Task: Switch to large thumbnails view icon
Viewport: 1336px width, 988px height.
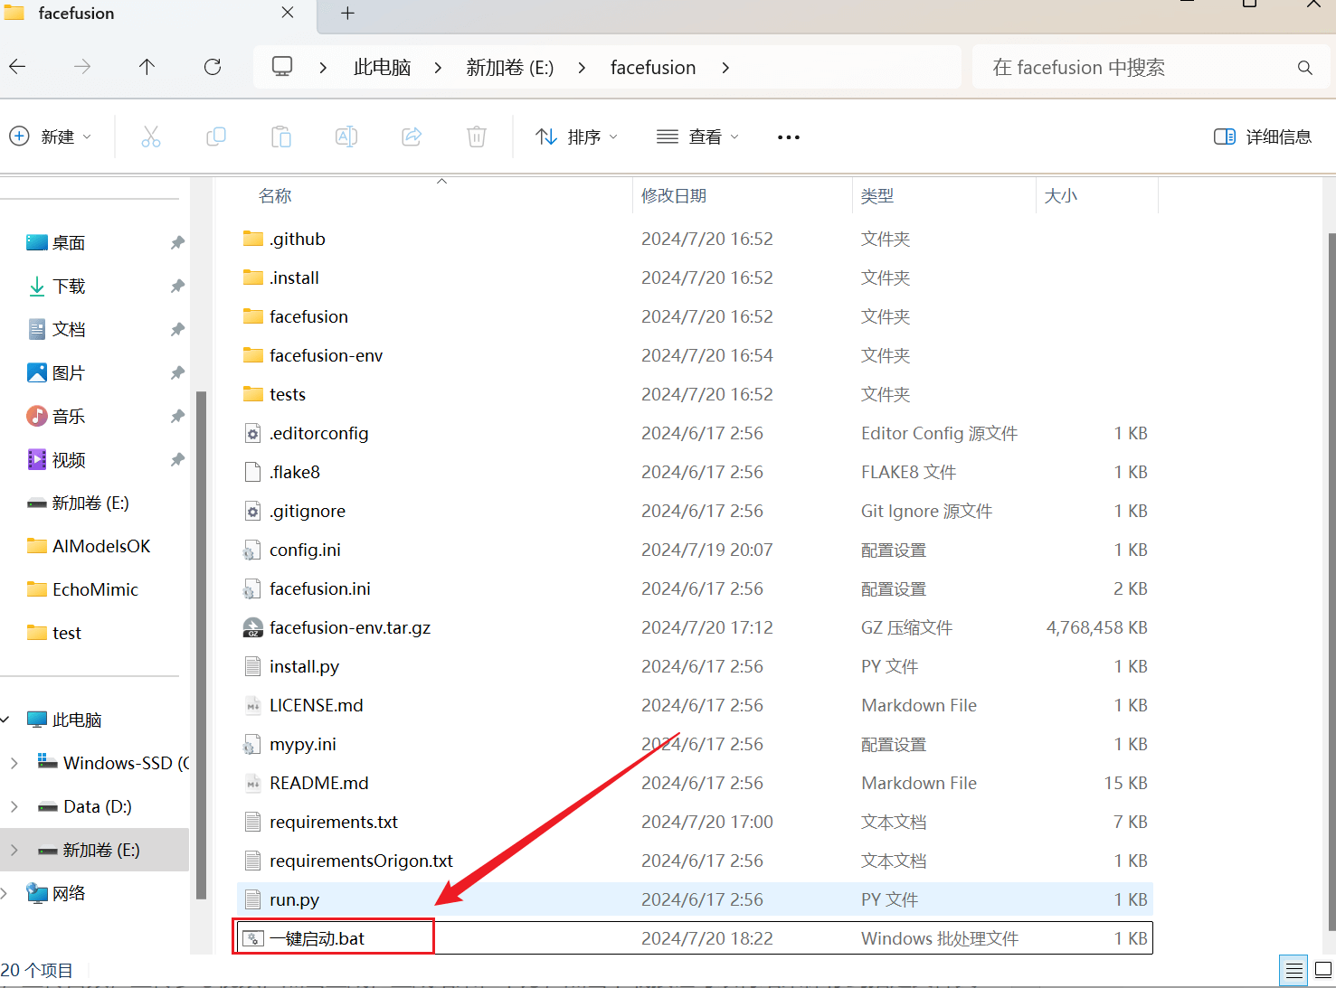Action: (x=1322, y=971)
